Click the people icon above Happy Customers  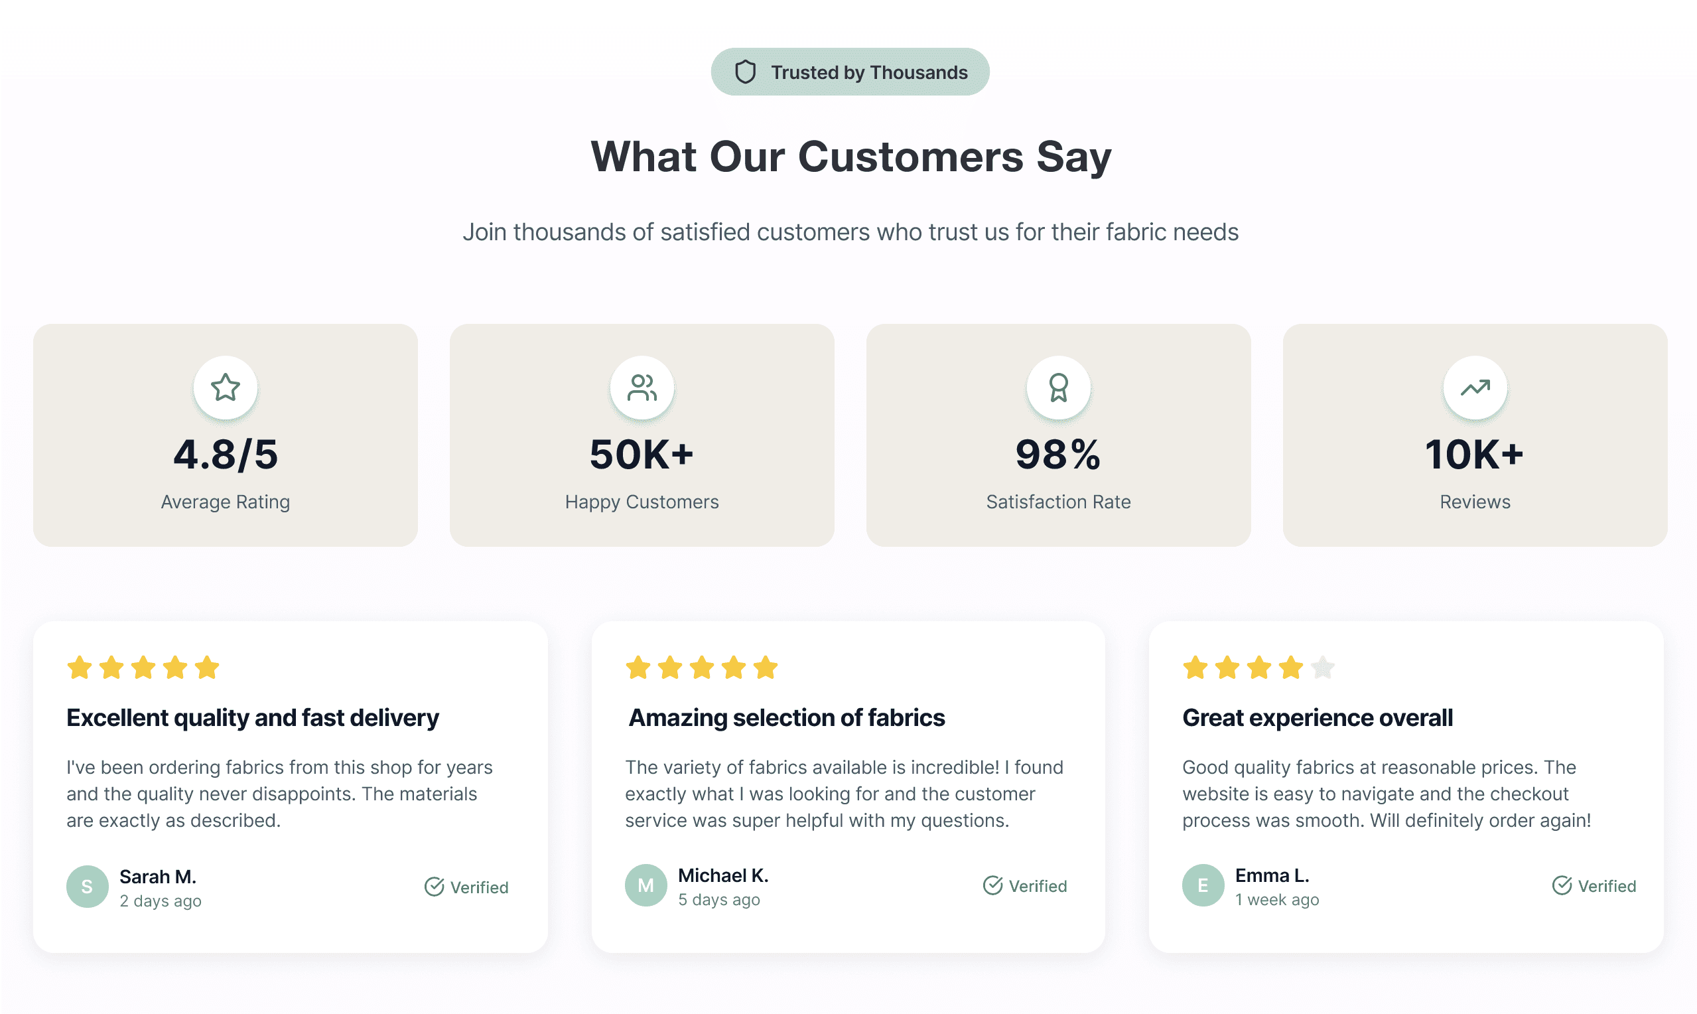pyautogui.click(x=642, y=388)
